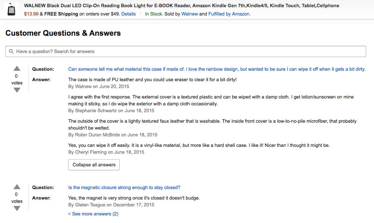Image resolution: width=374 pixels, height=223 pixels.
Task: Expand 'See more answers (2)' for magnetic closure question
Action: coord(95,214)
